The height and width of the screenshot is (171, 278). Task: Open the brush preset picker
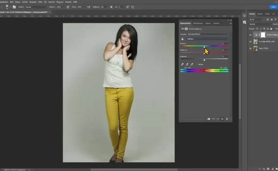(x=10, y=7)
